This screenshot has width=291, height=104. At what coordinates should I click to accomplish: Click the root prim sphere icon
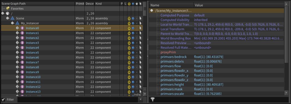(7, 14)
